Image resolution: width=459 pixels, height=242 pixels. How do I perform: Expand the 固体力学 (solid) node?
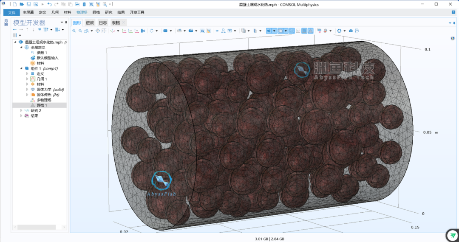click(x=27, y=90)
